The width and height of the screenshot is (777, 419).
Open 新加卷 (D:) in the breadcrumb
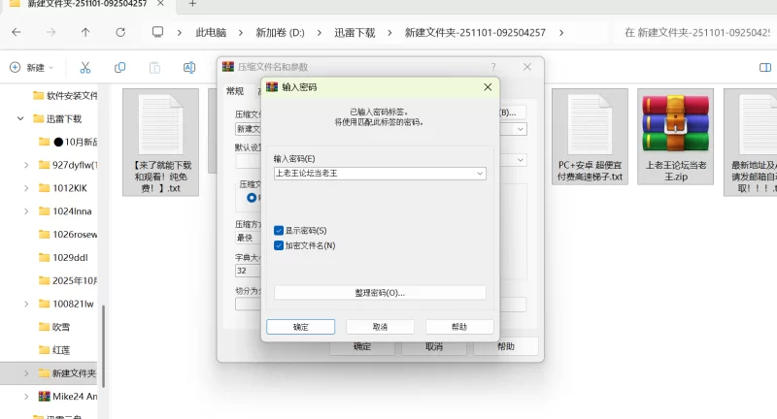click(x=280, y=33)
